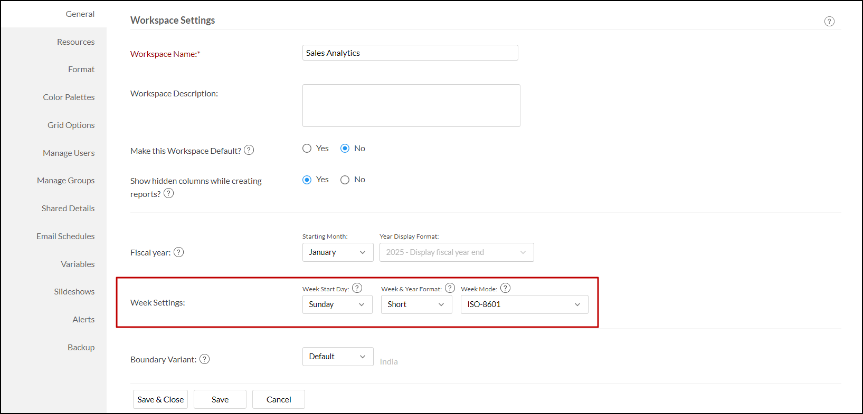The height and width of the screenshot is (414, 863).
Task: Open help icon for Week Start Day
Action: 357,288
